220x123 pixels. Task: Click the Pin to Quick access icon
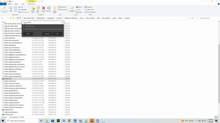click(x=4, y=8)
